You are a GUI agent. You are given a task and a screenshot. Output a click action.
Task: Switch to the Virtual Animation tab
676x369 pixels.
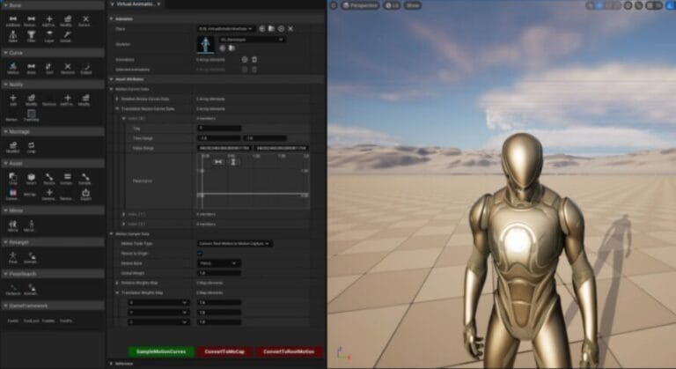pos(136,4)
